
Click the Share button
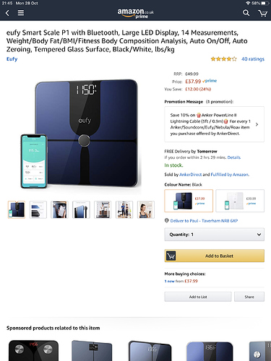(249, 297)
